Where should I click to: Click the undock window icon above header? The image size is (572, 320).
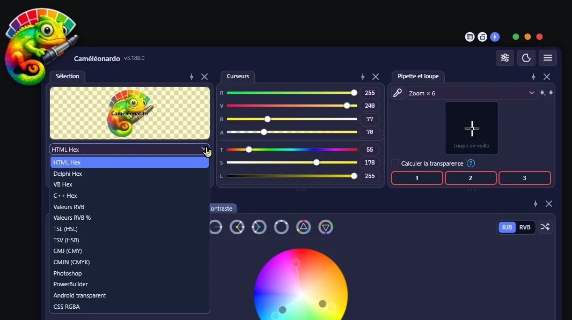click(x=482, y=37)
